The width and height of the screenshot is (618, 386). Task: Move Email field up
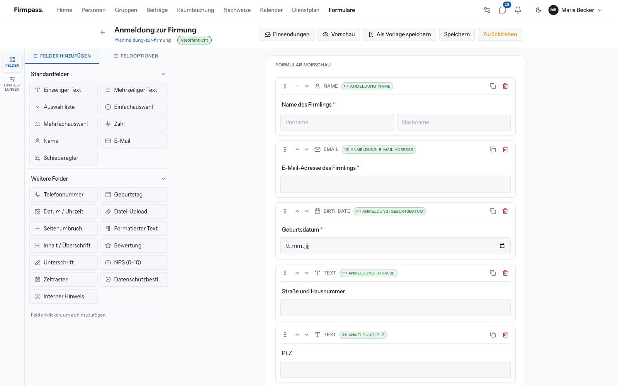pos(297,149)
